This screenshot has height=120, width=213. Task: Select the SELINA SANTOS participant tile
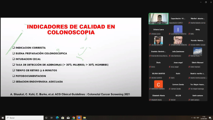[159, 74]
